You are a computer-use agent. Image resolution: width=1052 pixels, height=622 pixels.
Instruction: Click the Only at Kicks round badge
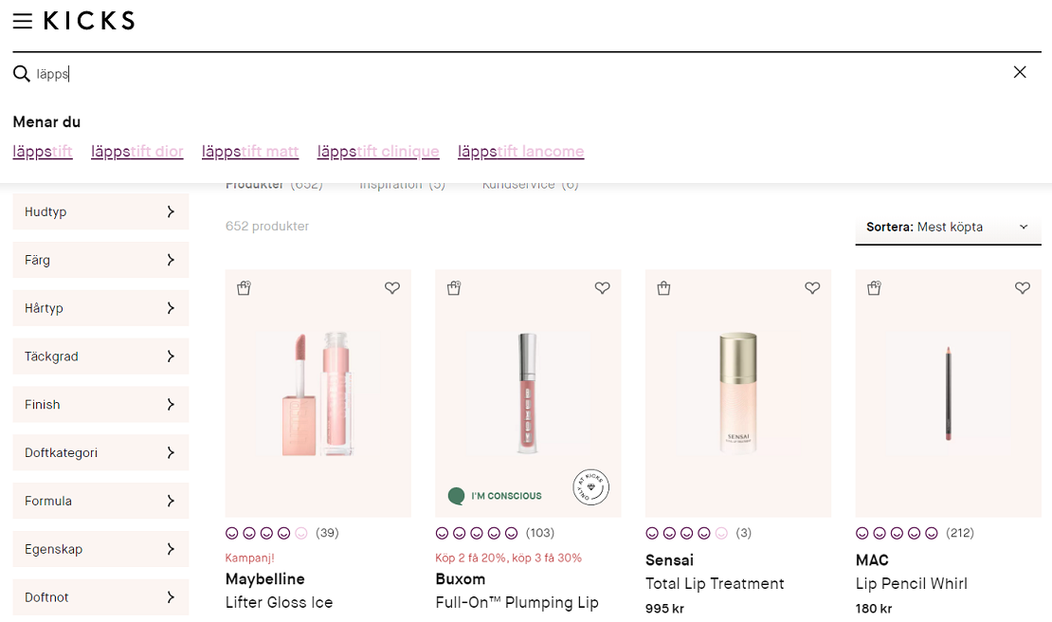coord(591,487)
